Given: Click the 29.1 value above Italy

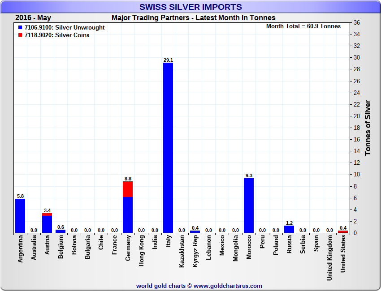Looking at the screenshot, I should pos(168,60).
